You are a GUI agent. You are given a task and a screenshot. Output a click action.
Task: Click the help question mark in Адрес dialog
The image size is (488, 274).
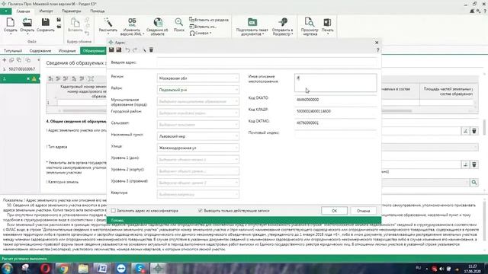tap(378, 50)
